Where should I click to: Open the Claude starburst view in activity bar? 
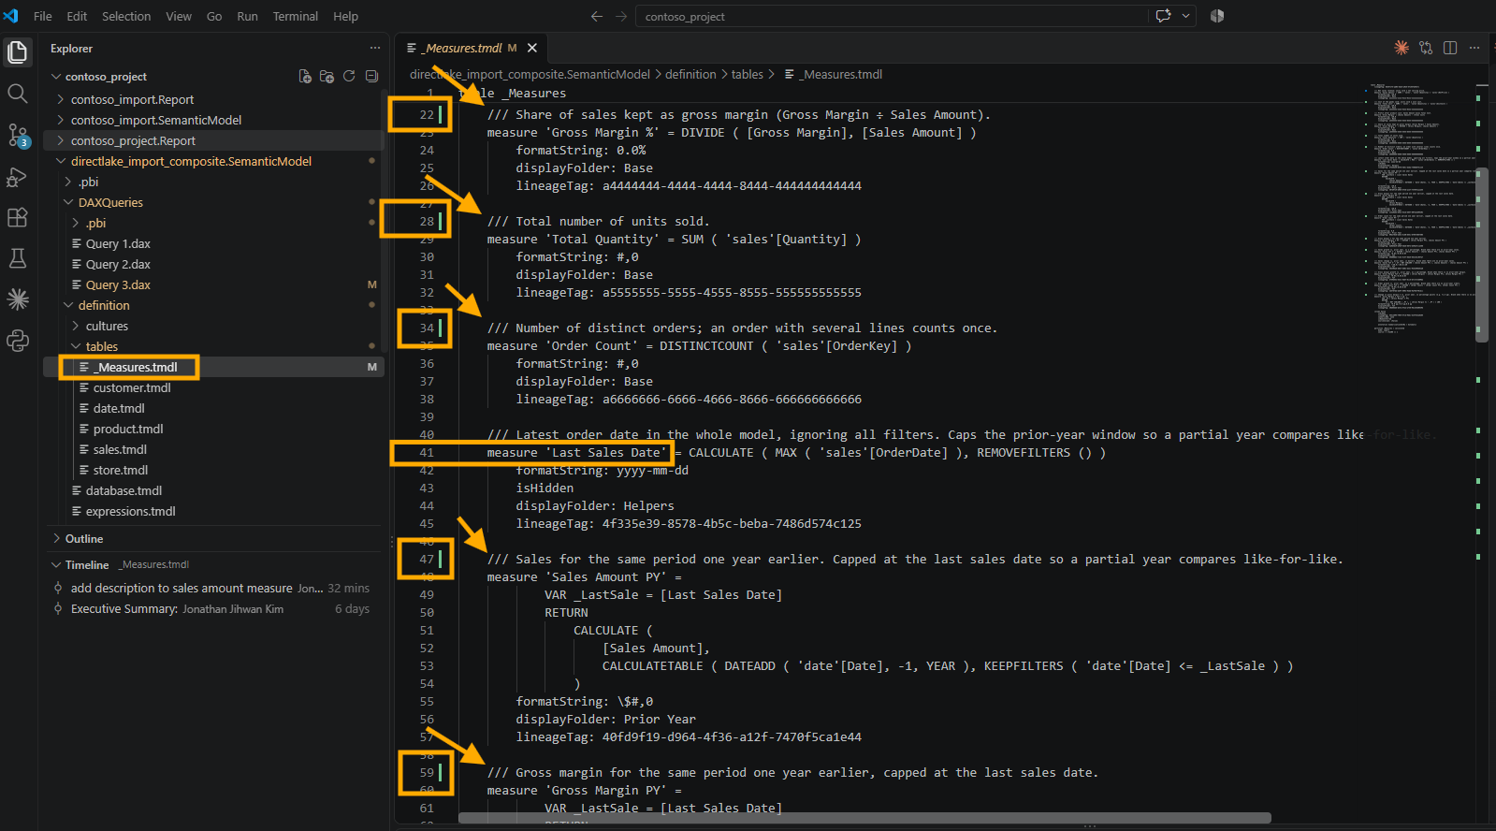click(18, 299)
